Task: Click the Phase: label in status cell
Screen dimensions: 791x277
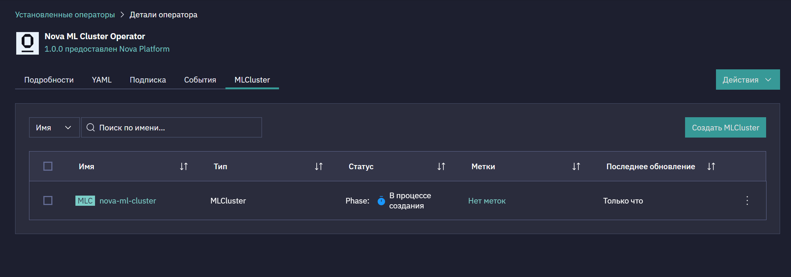Action: click(x=357, y=201)
